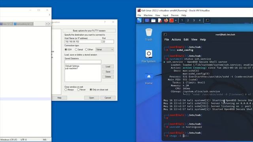Viewport: 253px width, 142px height.
Task: Open the Kali dragon applications menu
Action: point(139,21)
